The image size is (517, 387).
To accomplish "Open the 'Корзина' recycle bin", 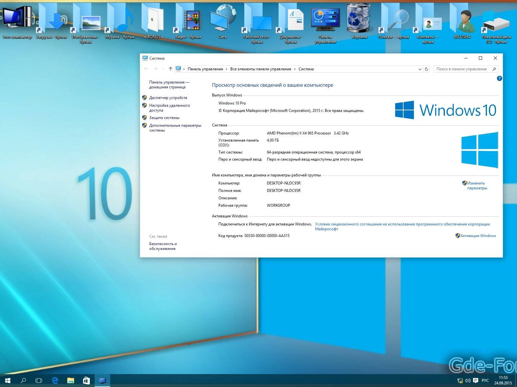I will coord(359,21).
